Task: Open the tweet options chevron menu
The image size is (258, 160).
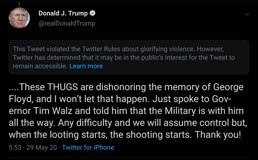Action: pyautogui.click(x=247, y=14)
